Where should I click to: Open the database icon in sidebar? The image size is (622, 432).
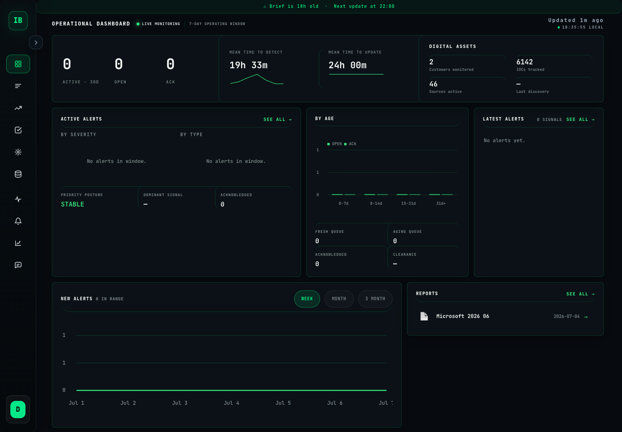coord(18,174)
